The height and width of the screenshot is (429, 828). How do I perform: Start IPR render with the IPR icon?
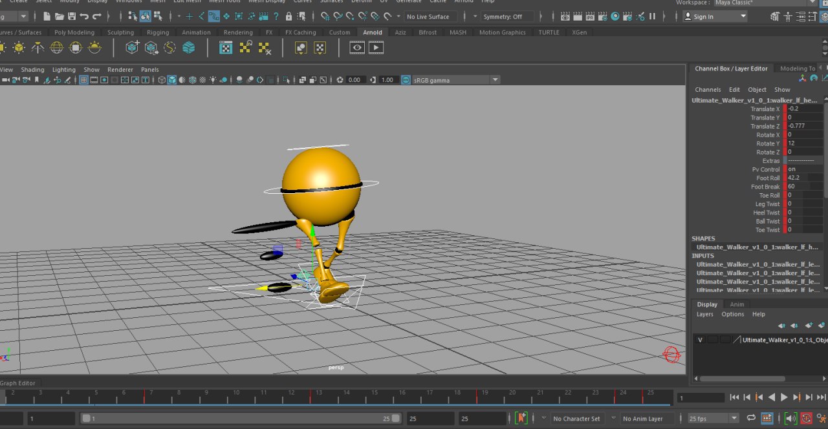pos(590,16)
